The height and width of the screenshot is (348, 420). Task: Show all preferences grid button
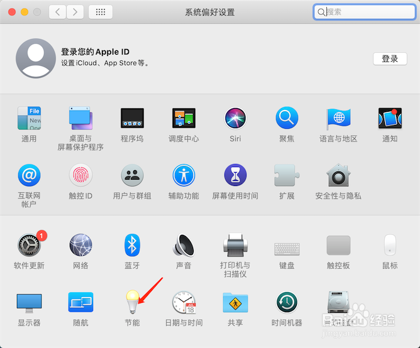click(101, 12)
